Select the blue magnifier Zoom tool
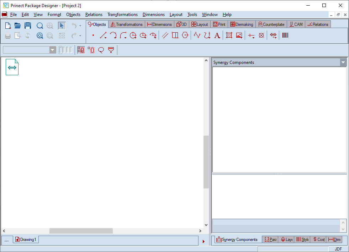 pyautogui.click(x=39, y=26)
